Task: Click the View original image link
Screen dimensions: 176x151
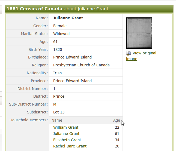Action: 144,53
